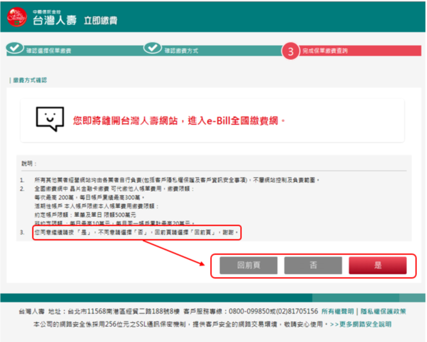The image size is (427, 342).
Task: Select the 確認選擇保單繳費 step
Action: click(49, 51)
